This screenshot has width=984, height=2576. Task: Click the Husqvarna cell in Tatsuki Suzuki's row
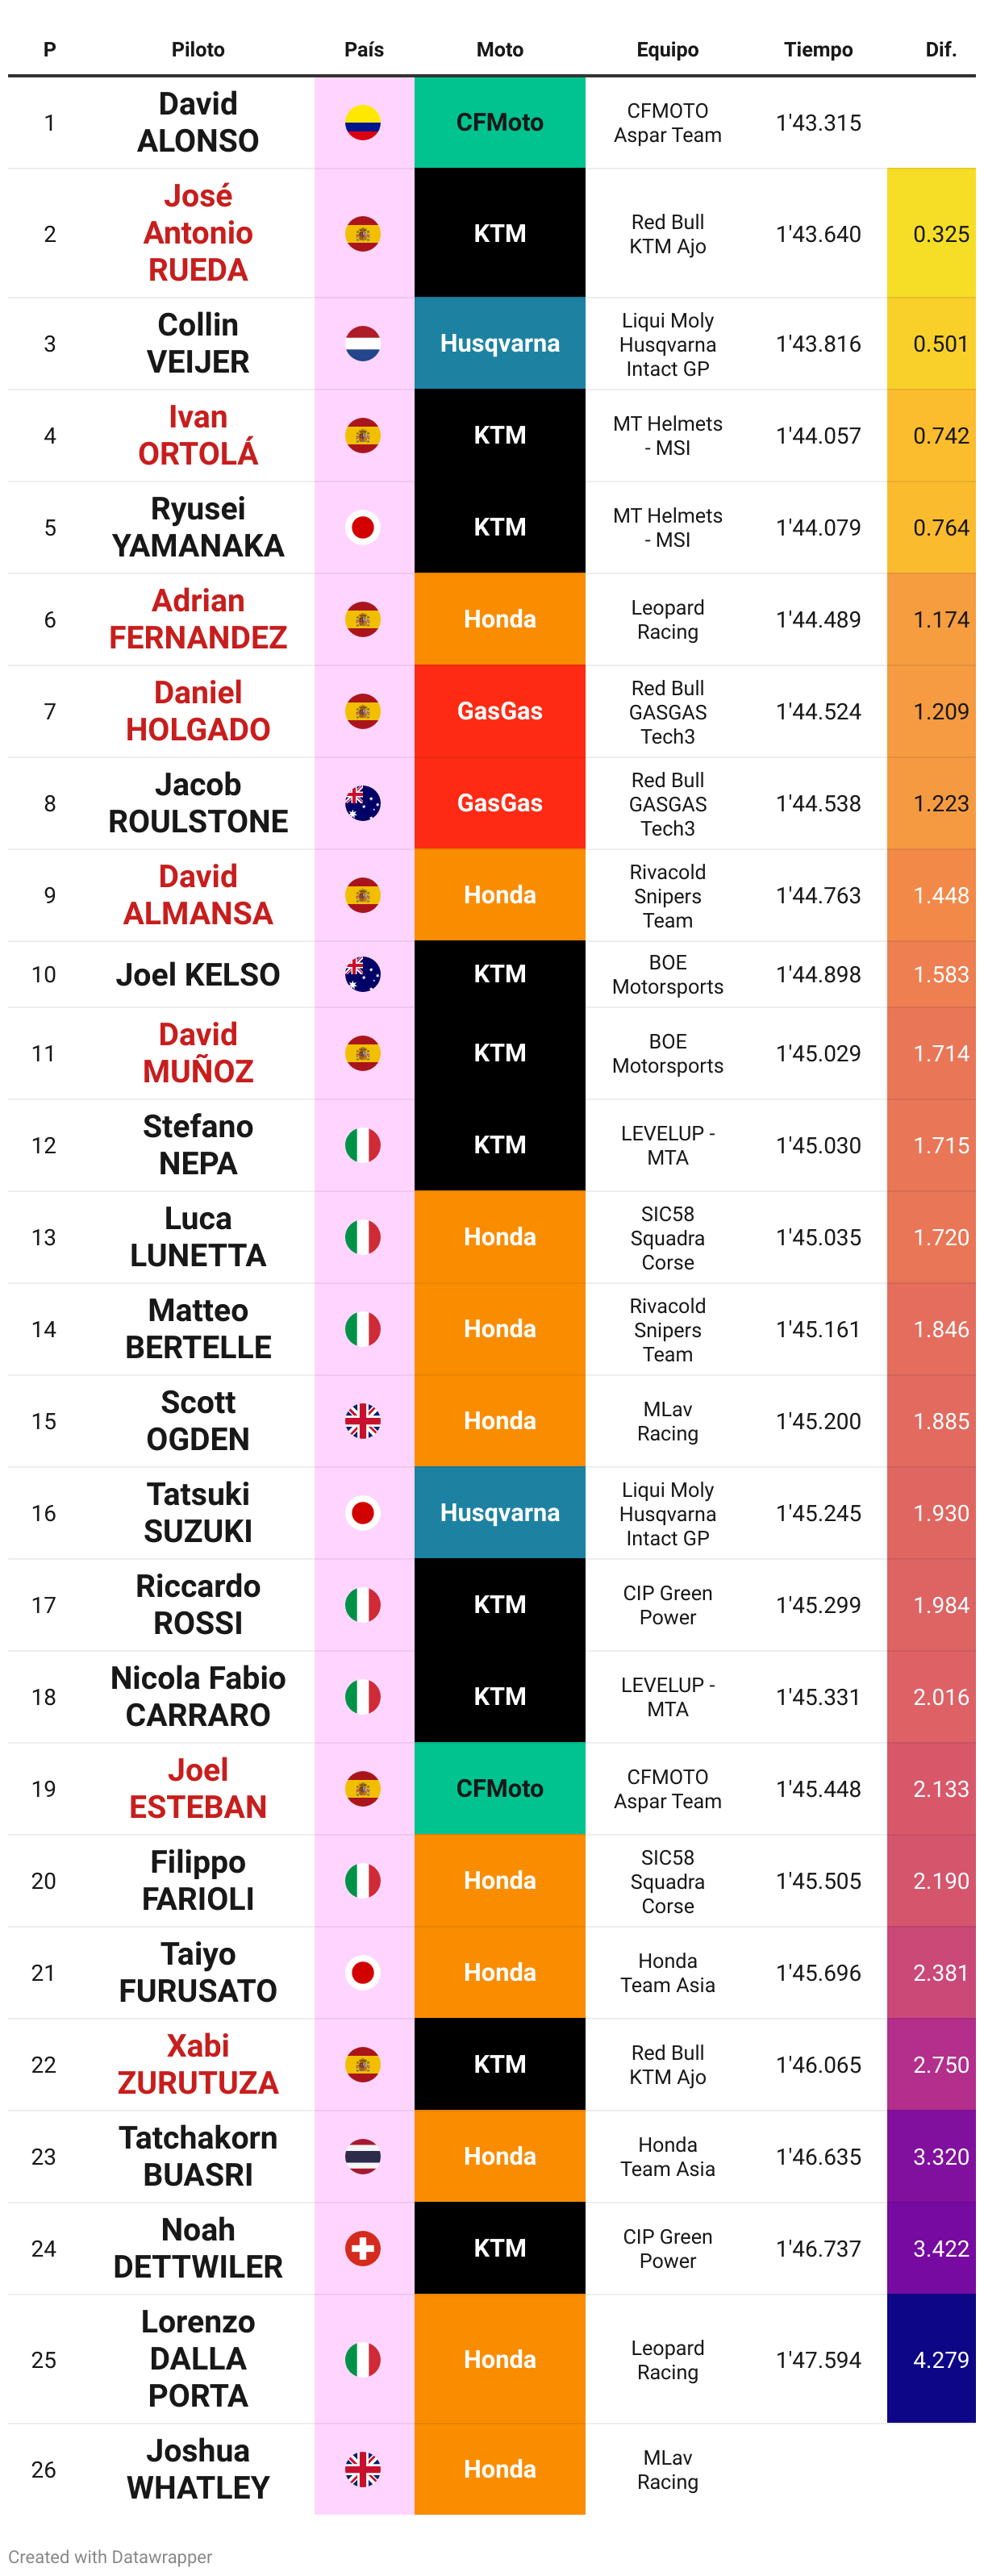pos(500,1513)
